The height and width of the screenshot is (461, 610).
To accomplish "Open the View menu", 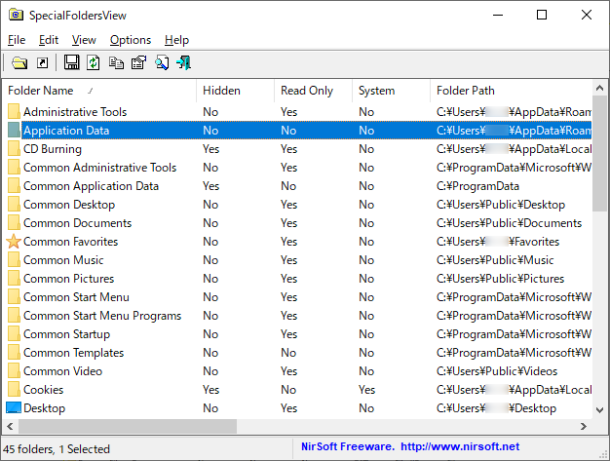I will 84,40.
